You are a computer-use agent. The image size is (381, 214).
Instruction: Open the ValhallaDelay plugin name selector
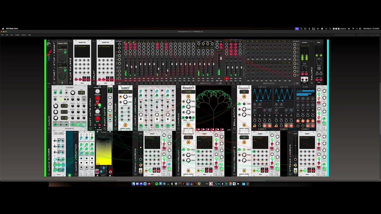82,46
